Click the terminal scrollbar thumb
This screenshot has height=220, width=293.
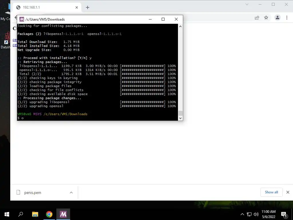[180, 113]
